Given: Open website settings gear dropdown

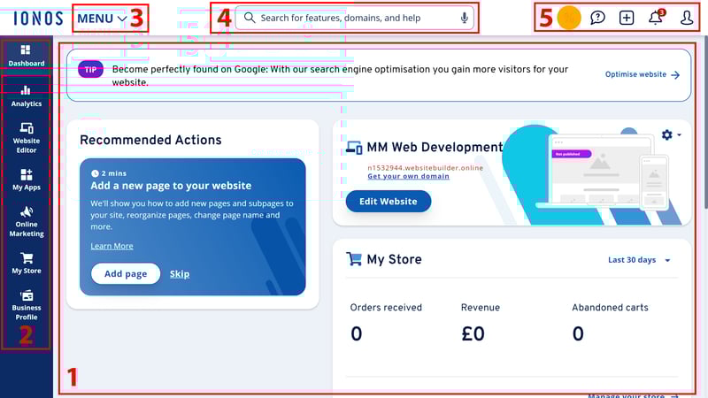Looking at the screenshot, I should click(671, 134).
